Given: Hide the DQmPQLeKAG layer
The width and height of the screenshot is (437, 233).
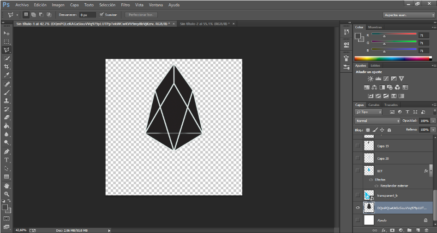Looking at the screenshot, I should click(x=358, y=208).
